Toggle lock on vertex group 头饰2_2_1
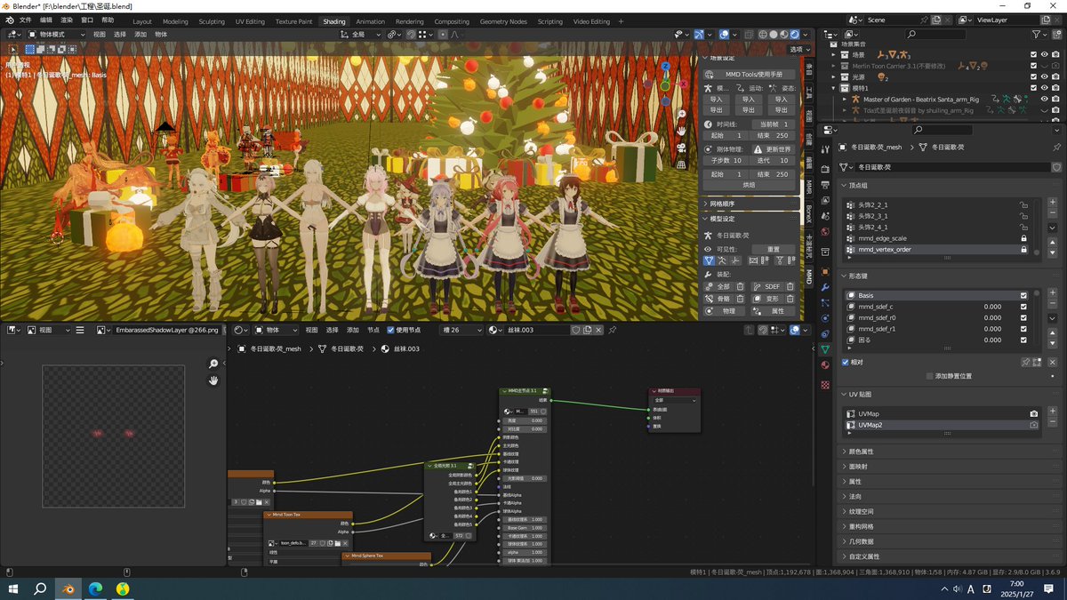 tap(1024, 204)
